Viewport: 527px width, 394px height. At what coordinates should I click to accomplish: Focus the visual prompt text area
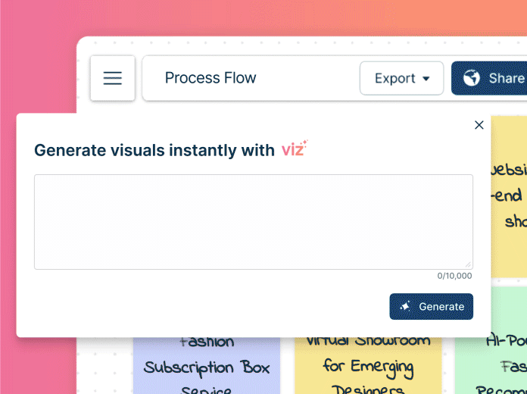click(253, 221)
